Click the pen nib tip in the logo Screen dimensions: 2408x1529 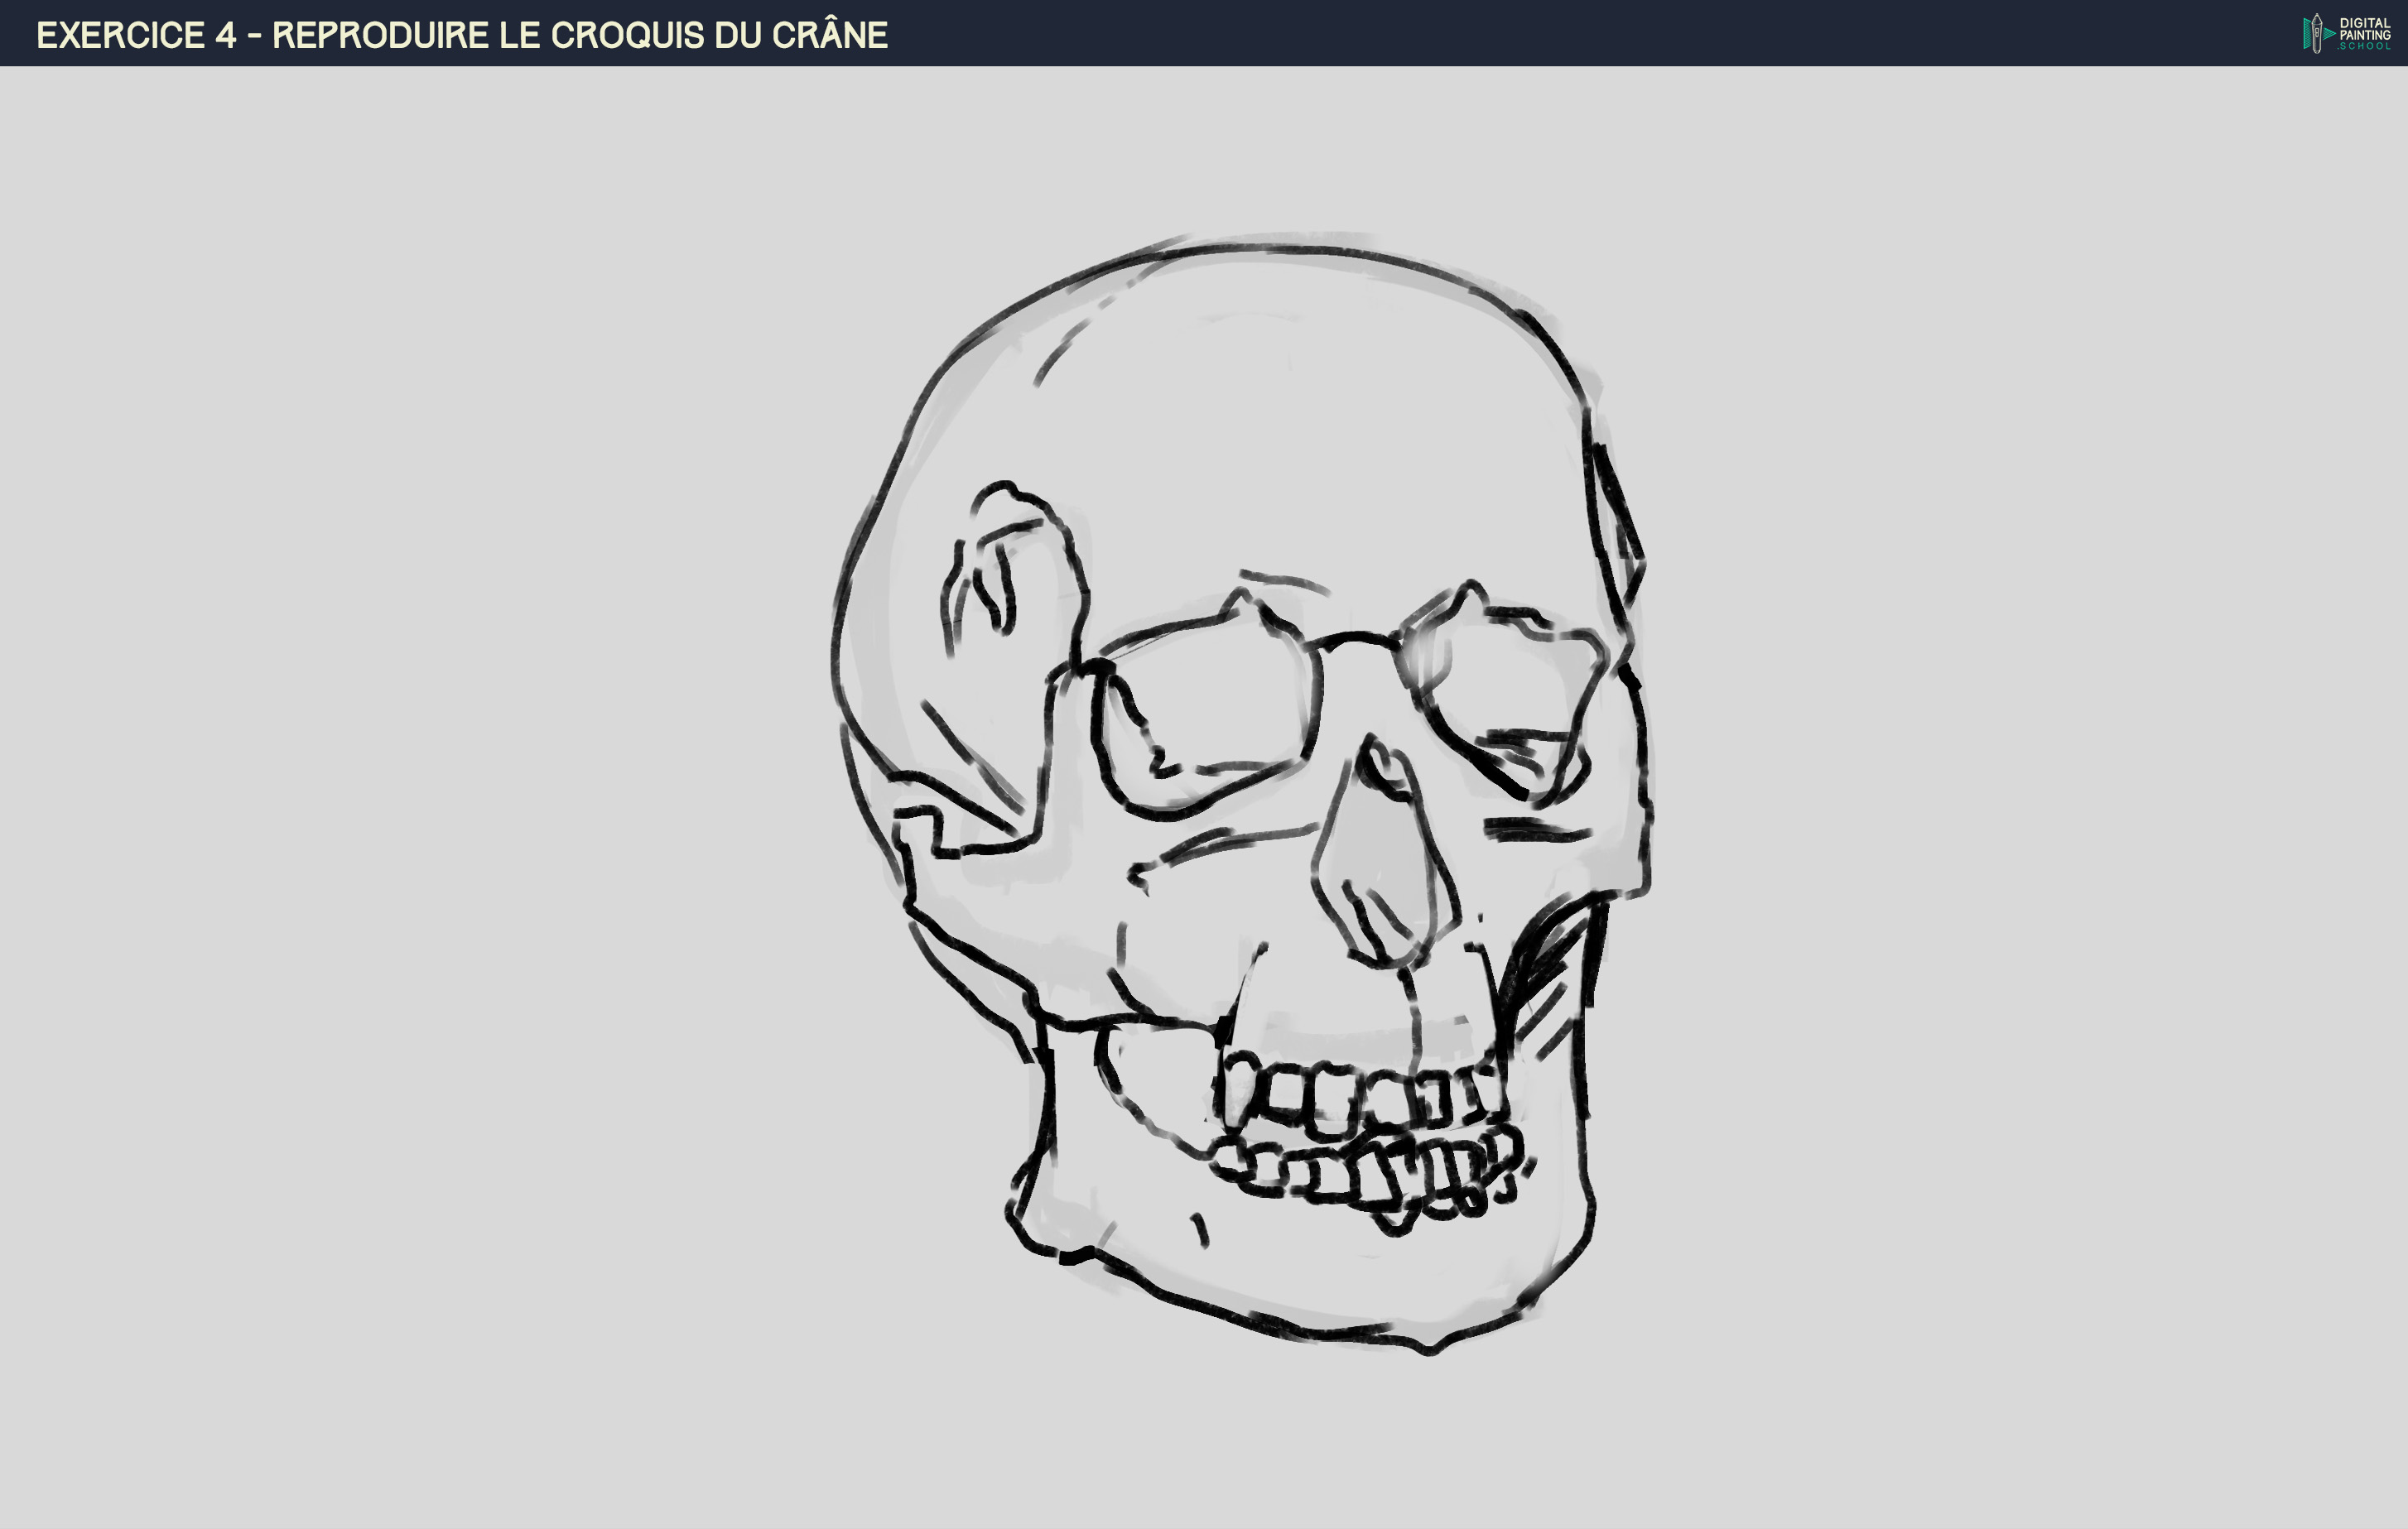click(x=2317, y=17)
